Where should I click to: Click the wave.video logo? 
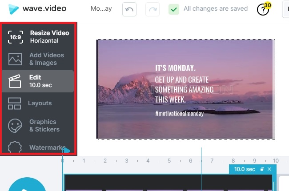coord(37,9)
